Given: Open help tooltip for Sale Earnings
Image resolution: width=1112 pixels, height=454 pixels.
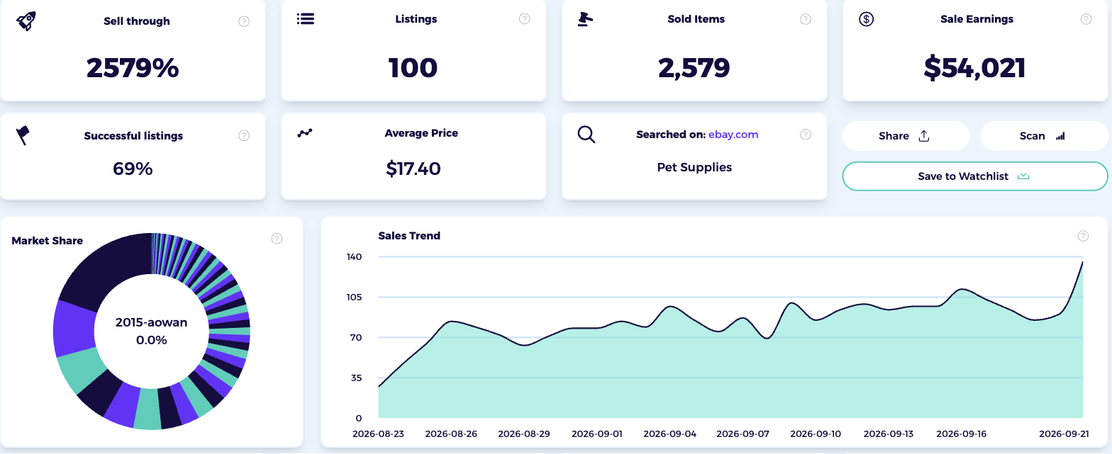Looking at the screenshot, I should [1086, 19].
